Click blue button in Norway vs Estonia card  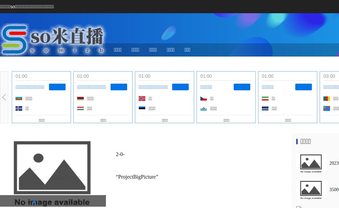[180, 87]
